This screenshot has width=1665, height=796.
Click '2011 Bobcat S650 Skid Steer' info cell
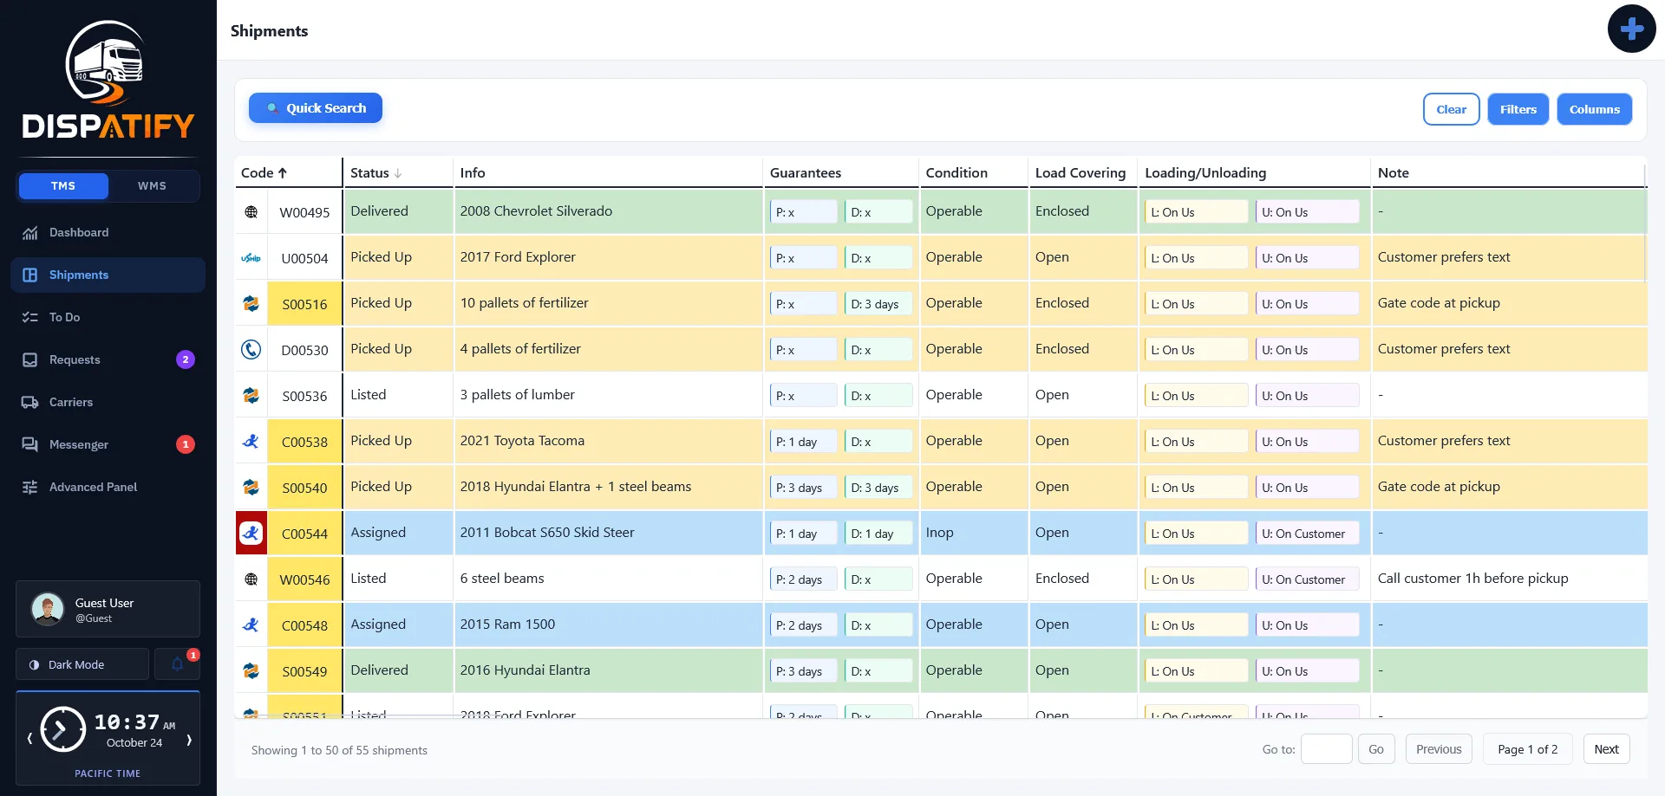608,533
